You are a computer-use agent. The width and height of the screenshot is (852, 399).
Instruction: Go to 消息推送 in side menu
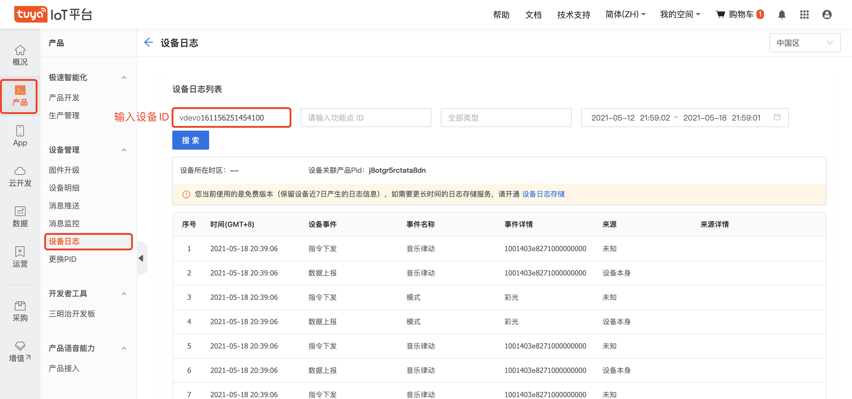64,206
